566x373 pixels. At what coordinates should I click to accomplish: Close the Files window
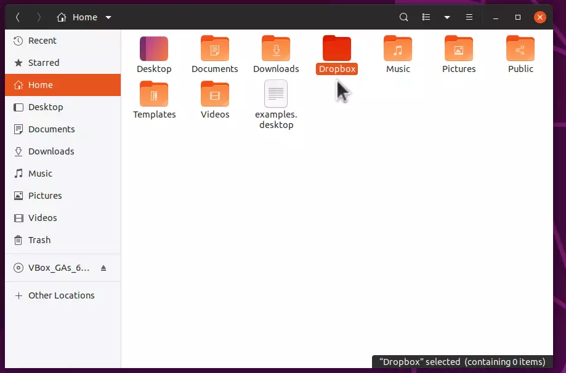[540, 17]
